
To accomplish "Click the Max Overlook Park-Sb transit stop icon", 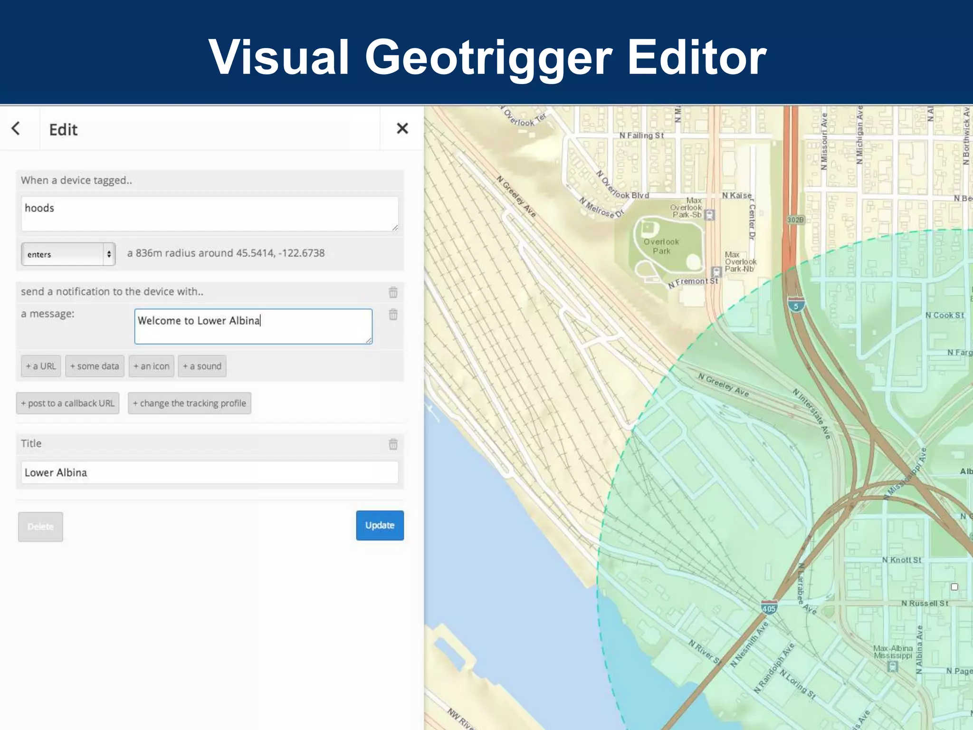I will [709, 215].
